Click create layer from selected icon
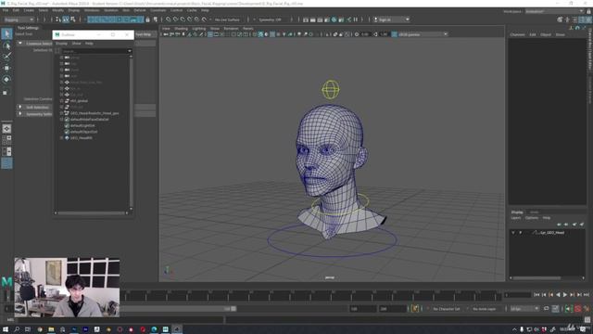The height and width of the screenshot is (334, 593). click(582, 225)
